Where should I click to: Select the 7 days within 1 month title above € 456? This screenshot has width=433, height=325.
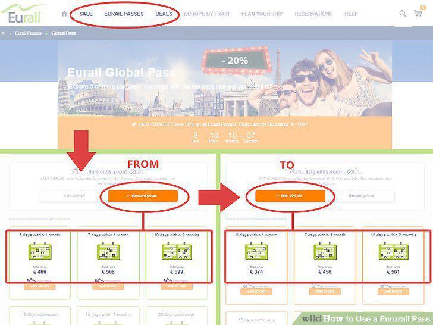(x=325, y=235)
